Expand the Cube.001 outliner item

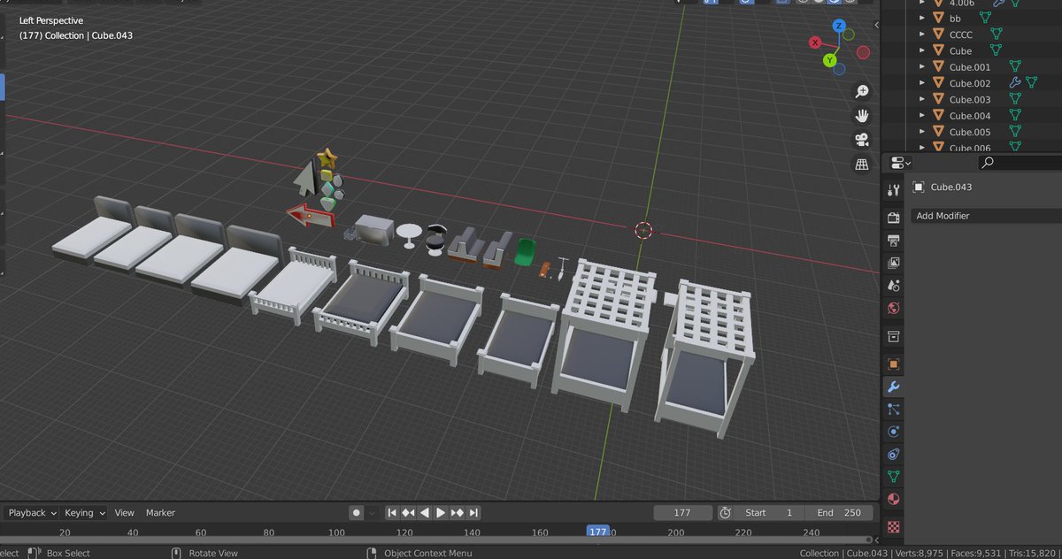tap(921, 66)
